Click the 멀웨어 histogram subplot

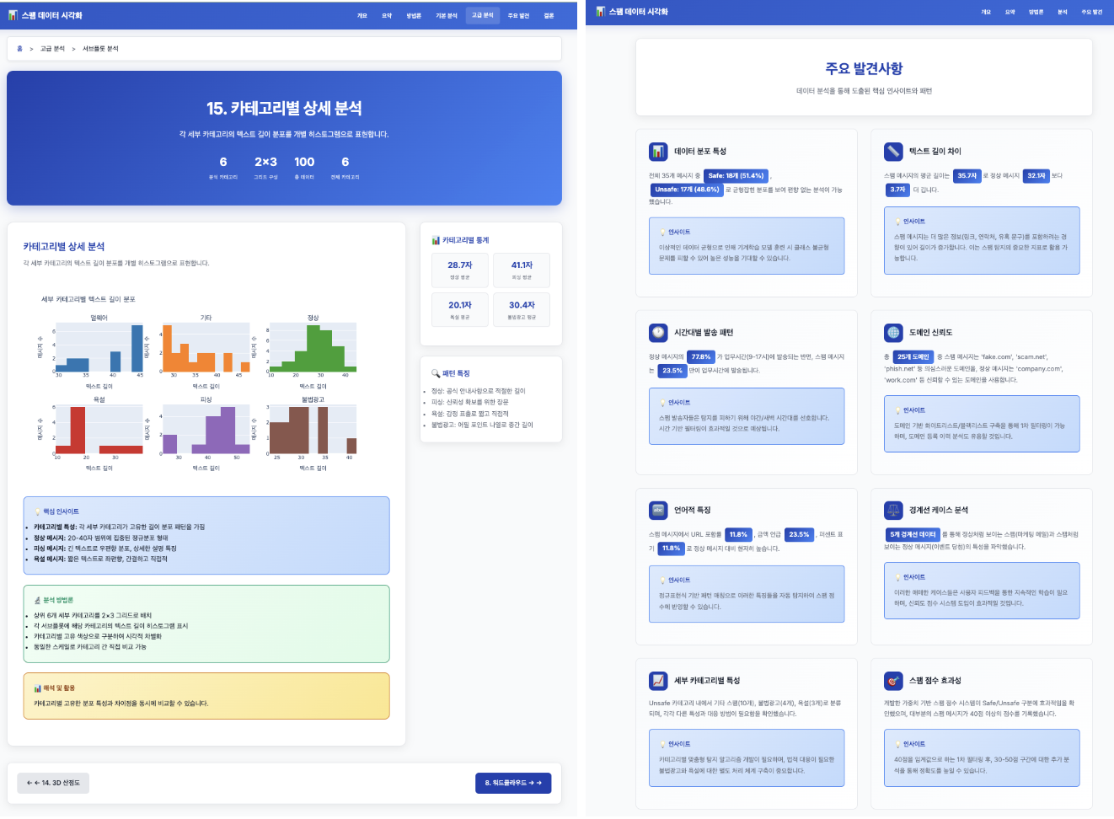[x=99, y=348]
